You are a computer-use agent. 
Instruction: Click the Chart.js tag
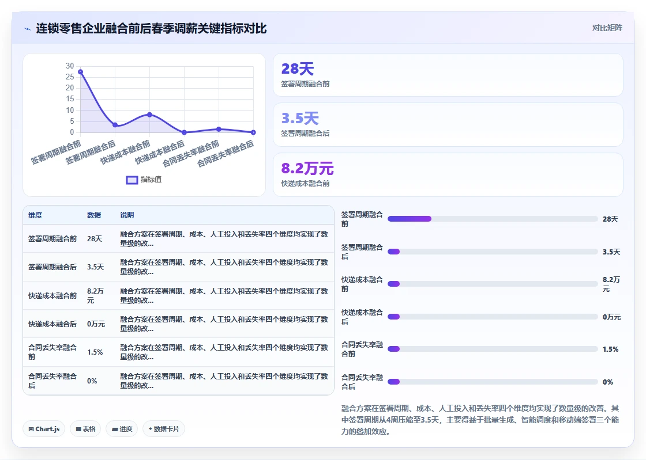[x=44, y=429]
